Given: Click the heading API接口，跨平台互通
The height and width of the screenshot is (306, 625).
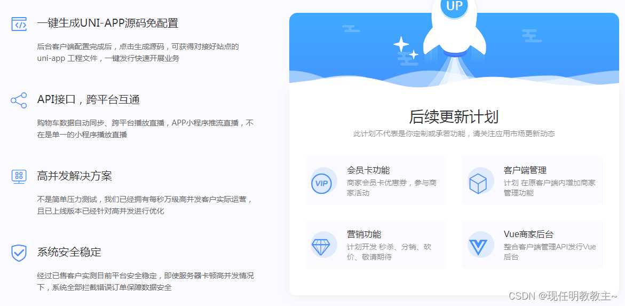Looking at the screenshot, I should pos(89,100).
